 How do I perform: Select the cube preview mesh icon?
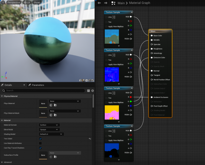(x=90, y=80)
